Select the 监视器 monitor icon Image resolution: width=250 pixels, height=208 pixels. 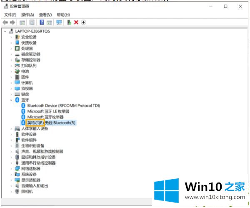[x=17, y=89]
